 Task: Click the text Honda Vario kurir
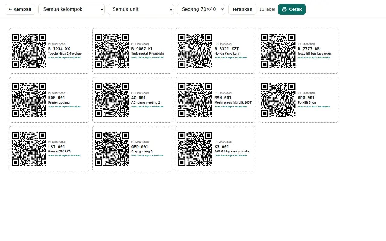click(227, 54)
